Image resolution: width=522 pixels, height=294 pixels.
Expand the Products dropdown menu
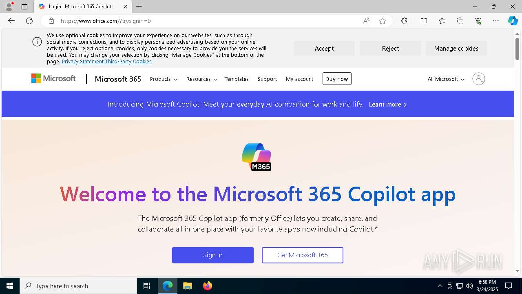click(164, 79)
